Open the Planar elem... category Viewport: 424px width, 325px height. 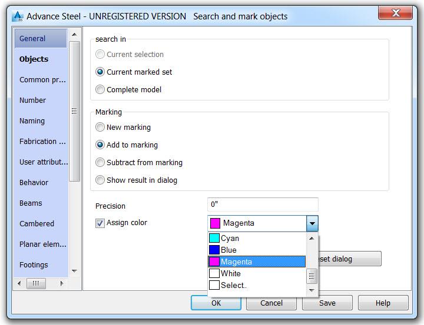43,244
